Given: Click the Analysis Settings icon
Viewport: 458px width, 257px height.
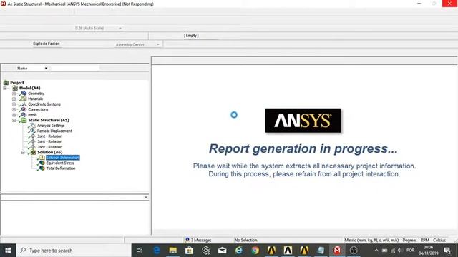Looking at the screenshot, I should [x=32, y=126].
